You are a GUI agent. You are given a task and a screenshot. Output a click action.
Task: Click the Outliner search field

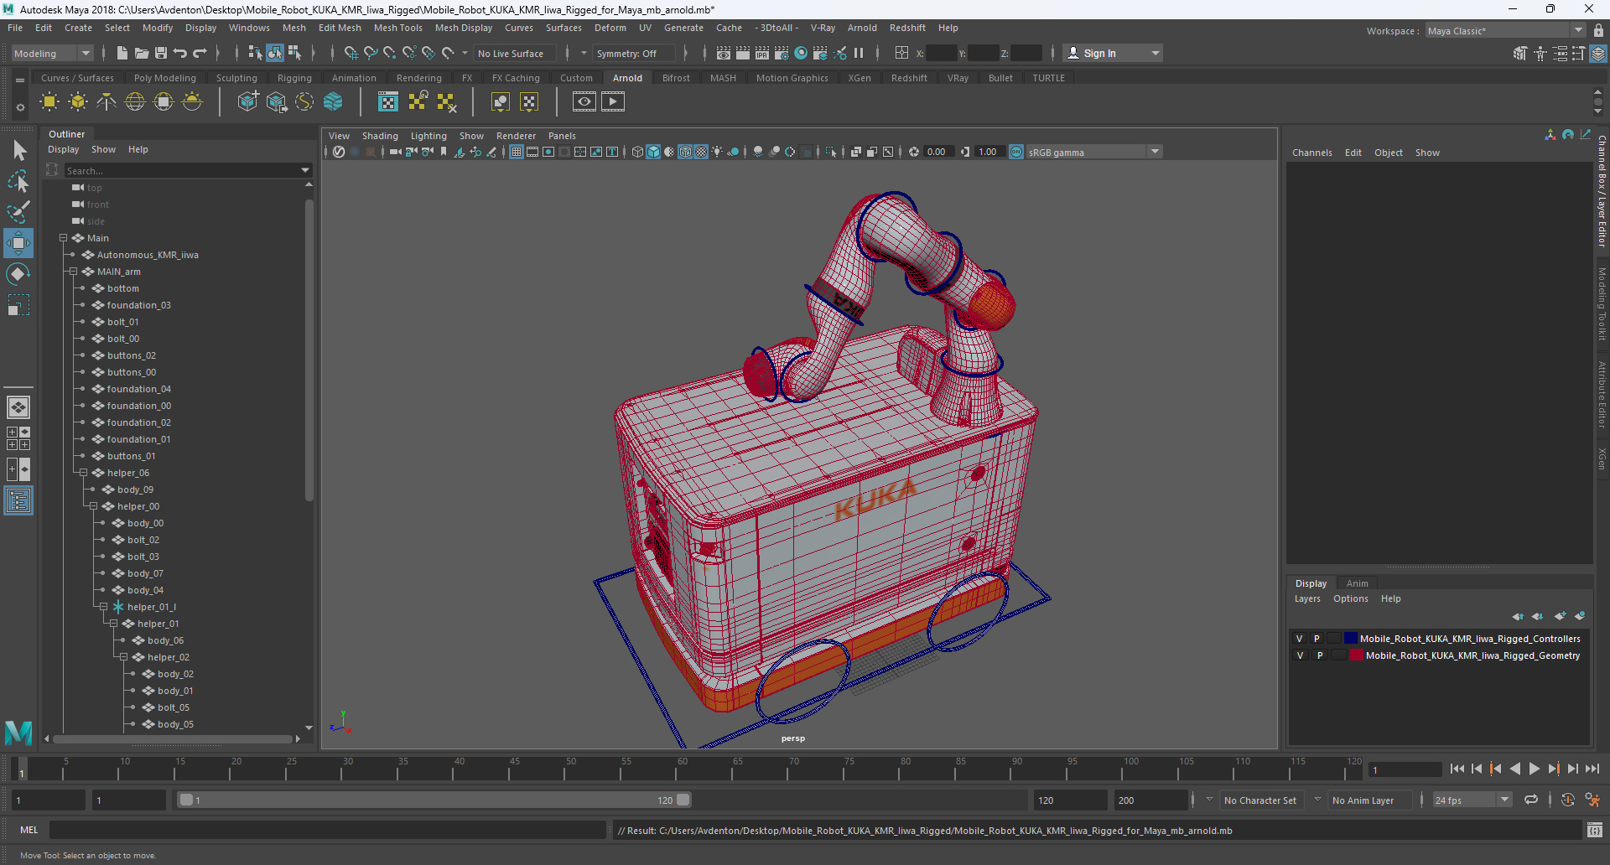click(x=183, y=170)
